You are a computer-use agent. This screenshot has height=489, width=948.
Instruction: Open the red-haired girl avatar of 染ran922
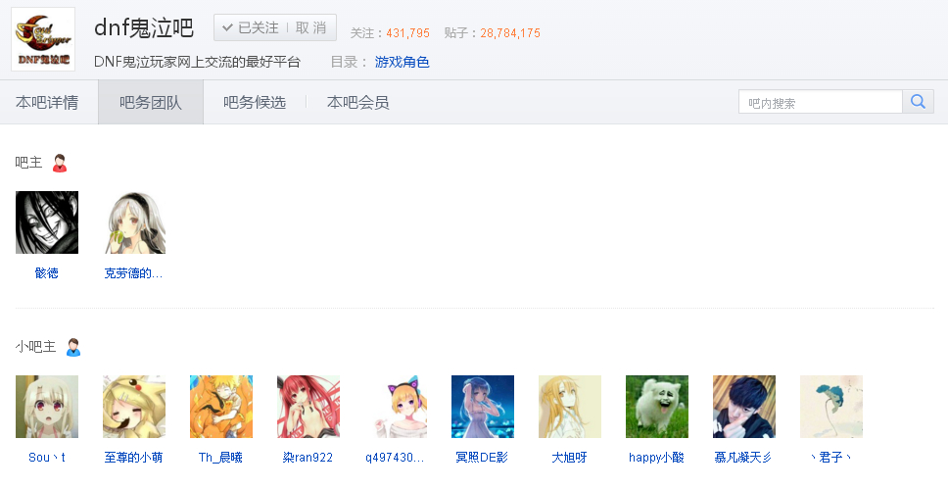[308, 407]
